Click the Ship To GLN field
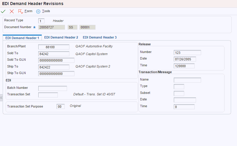The height and width of the screenshot is (146, 237). [56, 74]
